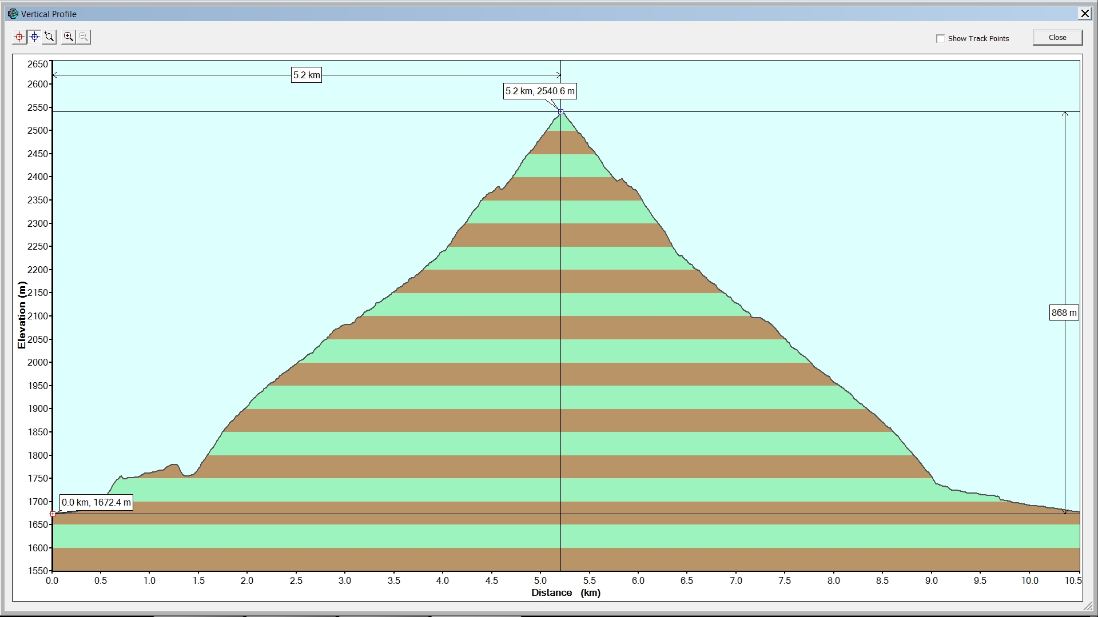This screenshot has height=617, width=1098.
Task: Click the 7.5 km distance axis label
Action: pos(785,580)
